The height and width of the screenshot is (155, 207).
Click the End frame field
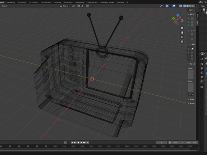(191, 143)
